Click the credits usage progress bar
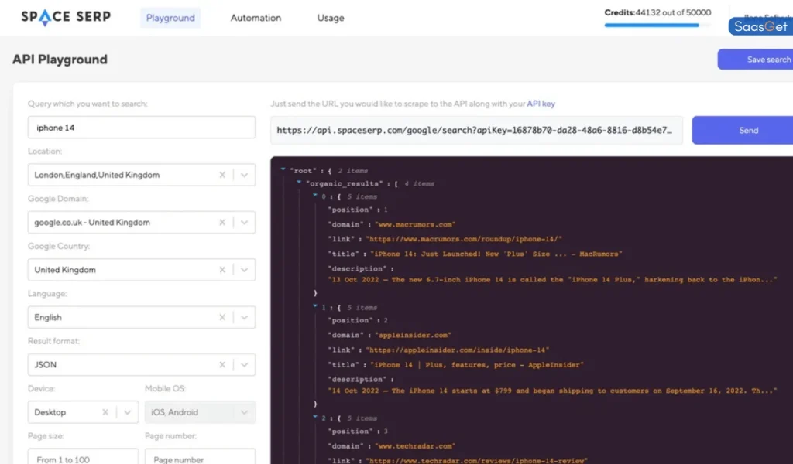 [x=657, y=25]
